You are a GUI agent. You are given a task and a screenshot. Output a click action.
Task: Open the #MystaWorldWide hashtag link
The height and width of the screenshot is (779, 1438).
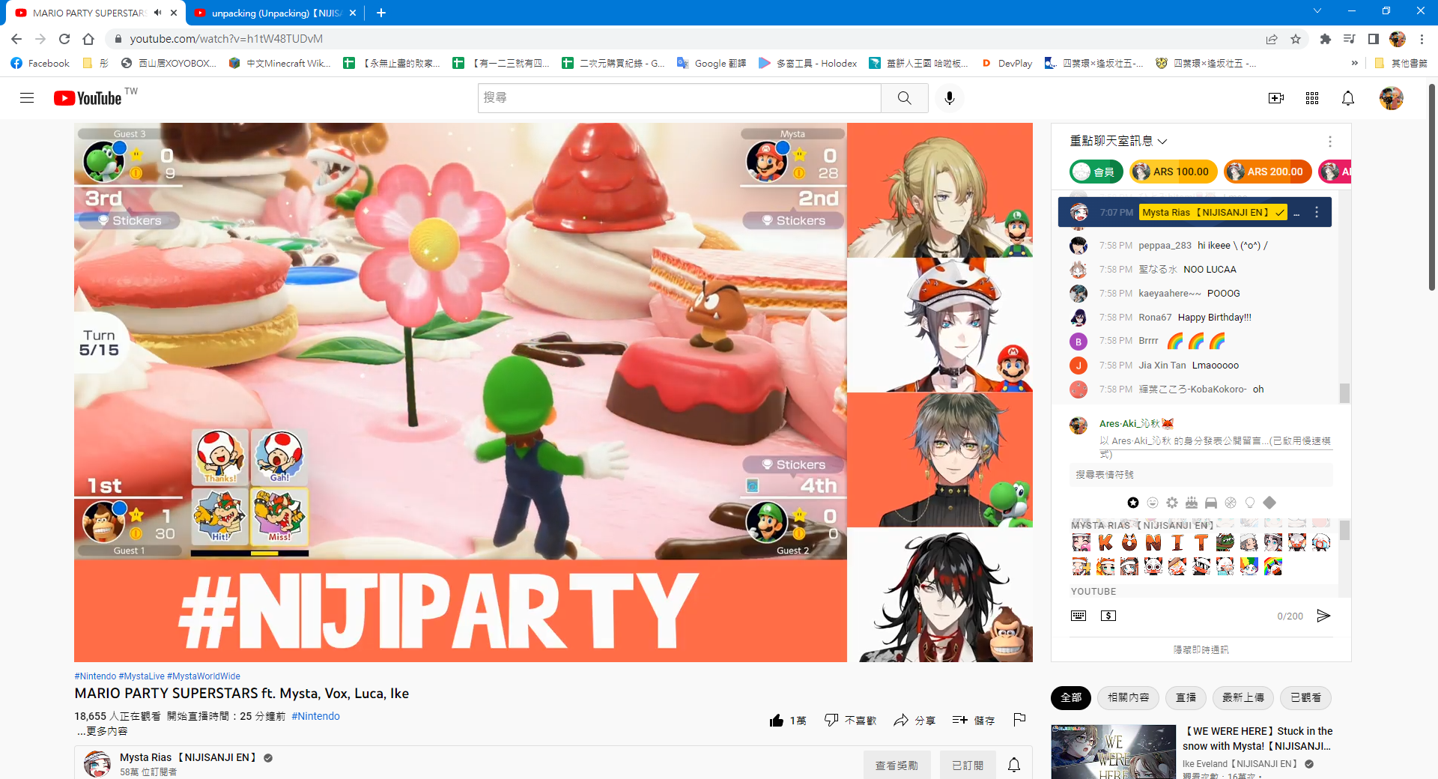204,676
